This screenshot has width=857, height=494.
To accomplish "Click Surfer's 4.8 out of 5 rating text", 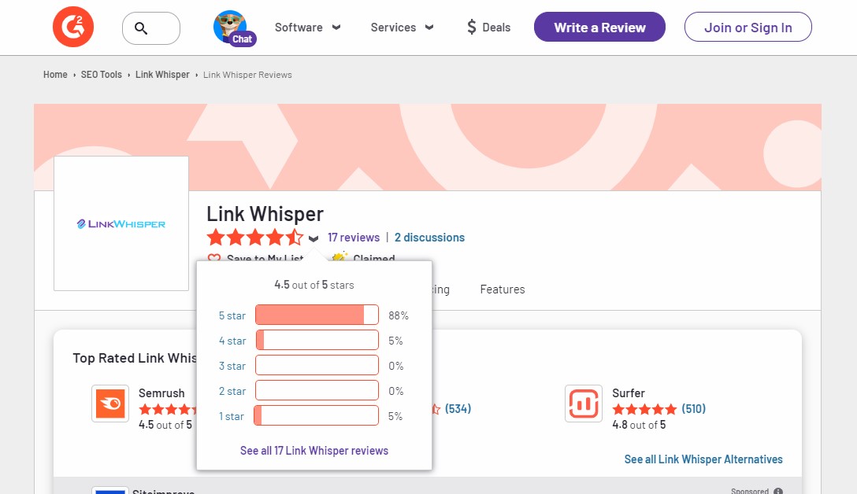I will click(x=639, y=425).
